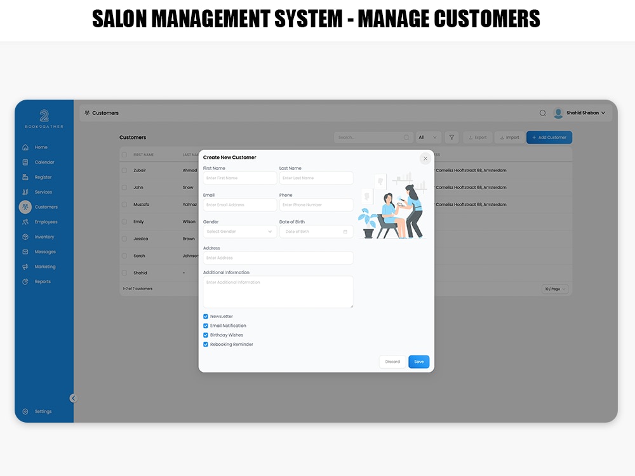
Task: Open Shahid Shaban account dropdown
Action: click(585, 113)
